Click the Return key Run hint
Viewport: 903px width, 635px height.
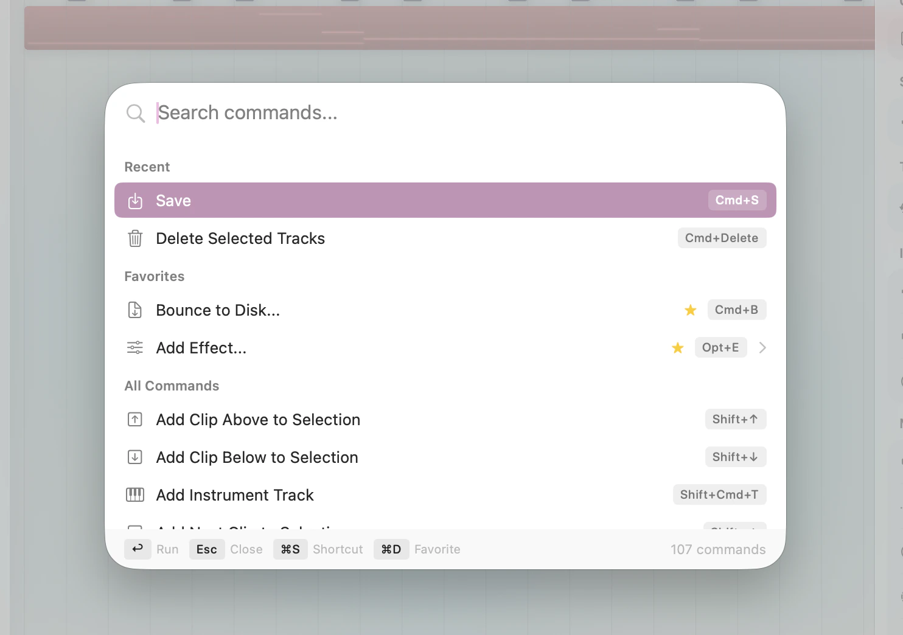[x=152, y=549]
